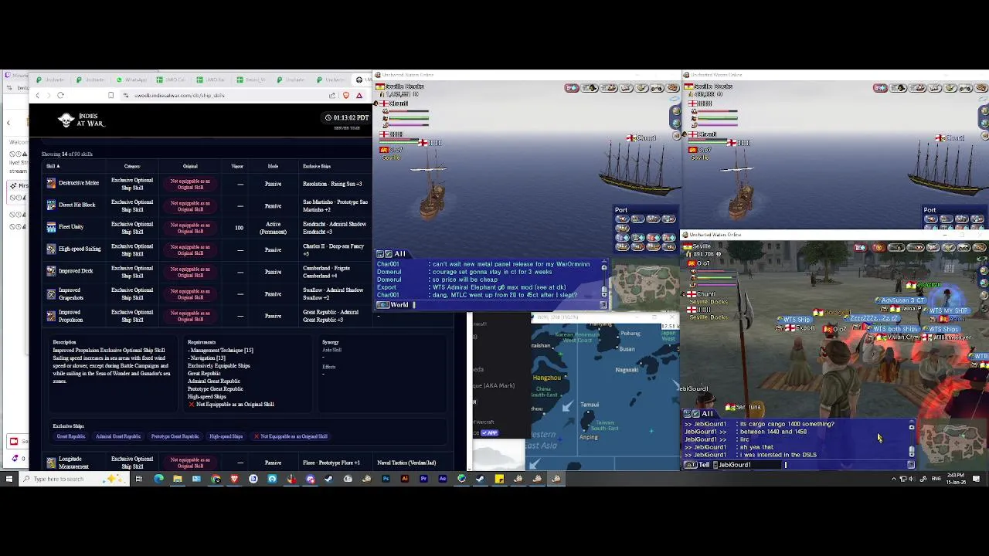Switch to the WhatsApp browser tab
The image size is (989, 556).
(132, 80)
